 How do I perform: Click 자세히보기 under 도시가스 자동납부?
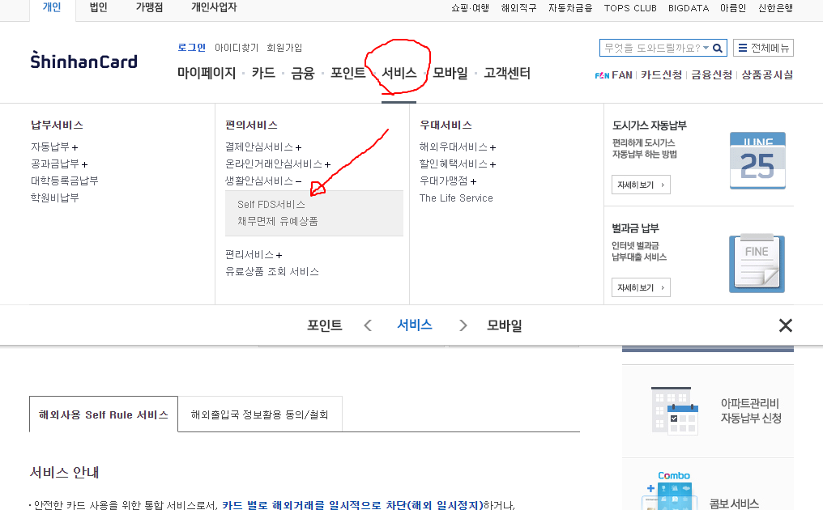pyautogui.click(x=641, y=185)
